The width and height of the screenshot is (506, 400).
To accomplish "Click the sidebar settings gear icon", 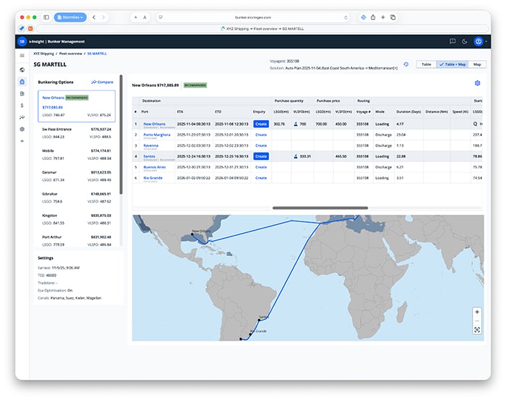I will (22, 129).
